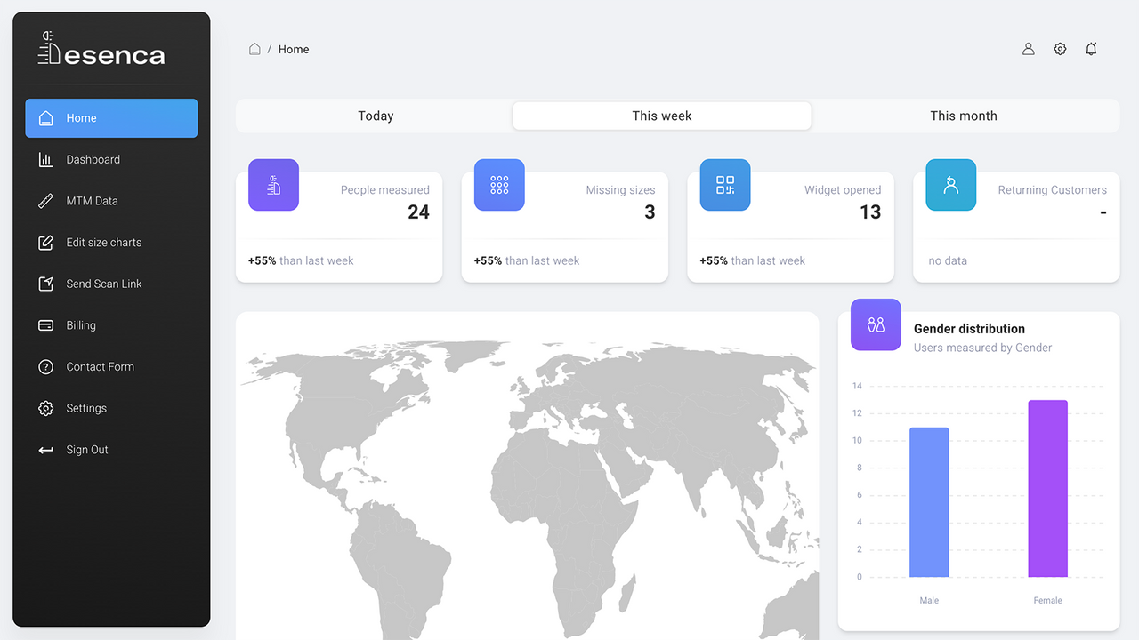Click the Returning Customers label
The height and width of the screenshot is (640, 1139).
click(1052, 190)
